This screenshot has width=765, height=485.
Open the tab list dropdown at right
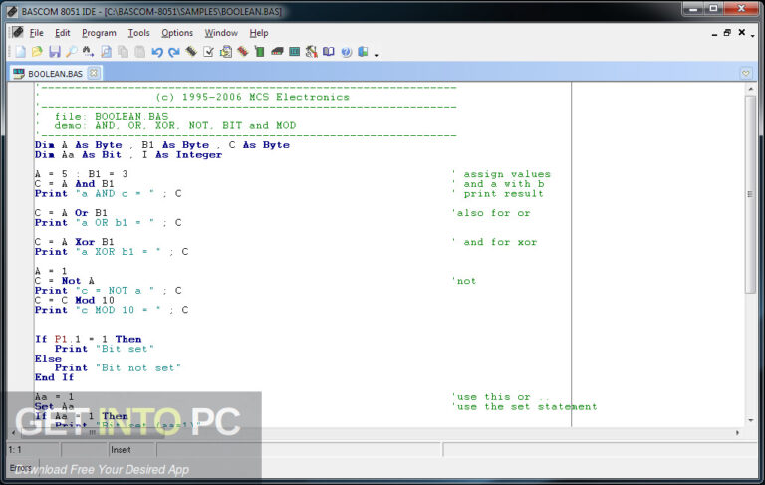(x=746, y=73)
